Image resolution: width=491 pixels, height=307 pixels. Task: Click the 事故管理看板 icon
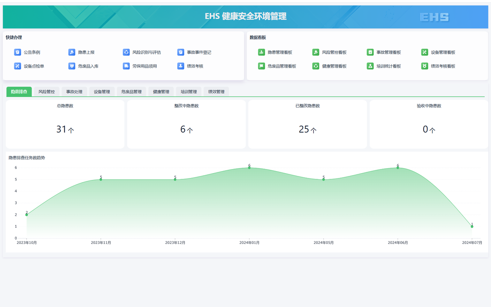tap(370, 52)
